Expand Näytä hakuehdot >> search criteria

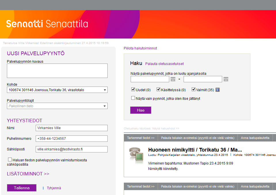coord(166,129)
